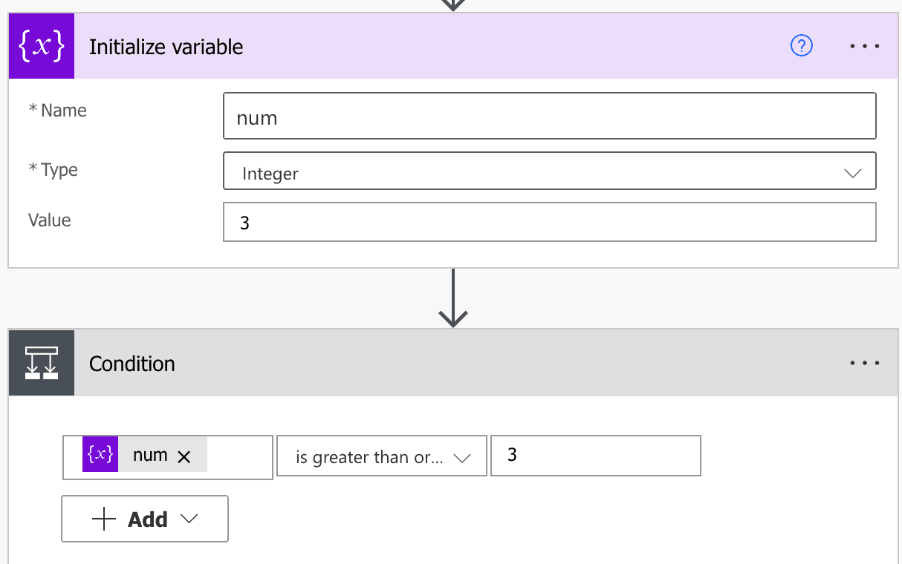Open the help icon on Initialize variable

point(801,45)
